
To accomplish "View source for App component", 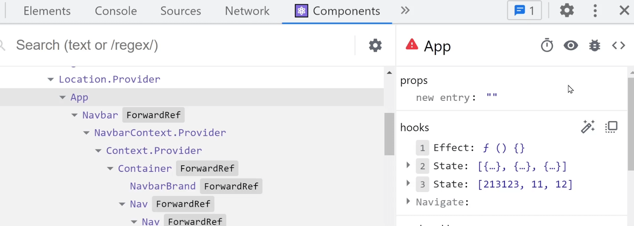I will [x=618, y=45].
